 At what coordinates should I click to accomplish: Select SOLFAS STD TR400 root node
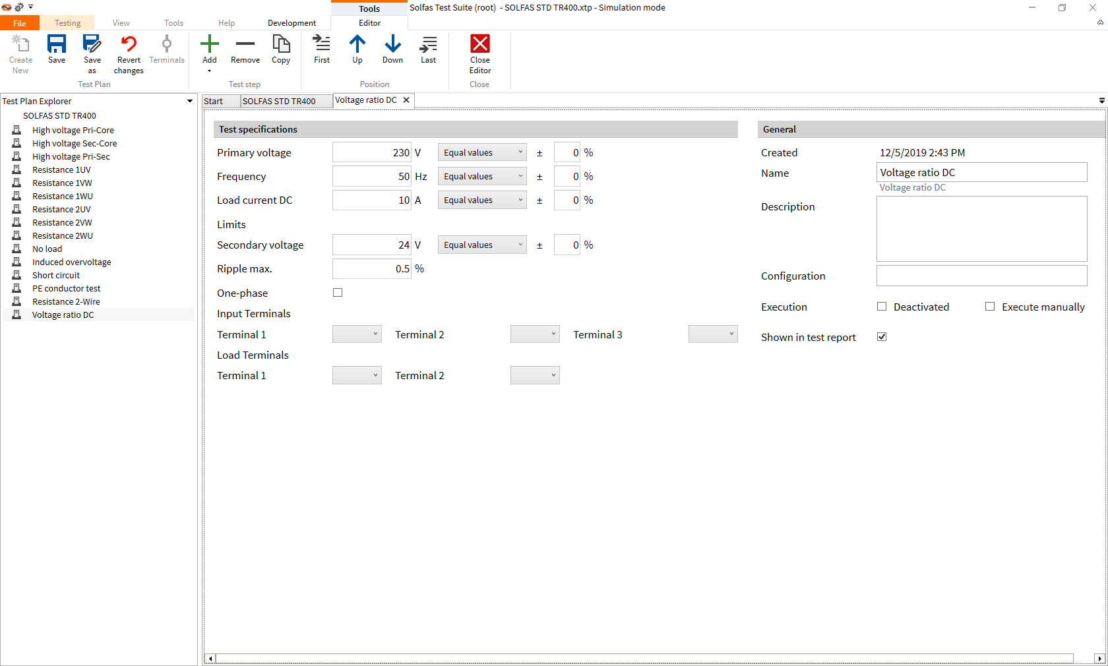coord(59,115)
